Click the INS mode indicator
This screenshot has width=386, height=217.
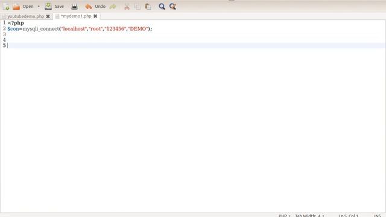click(378, 215)
